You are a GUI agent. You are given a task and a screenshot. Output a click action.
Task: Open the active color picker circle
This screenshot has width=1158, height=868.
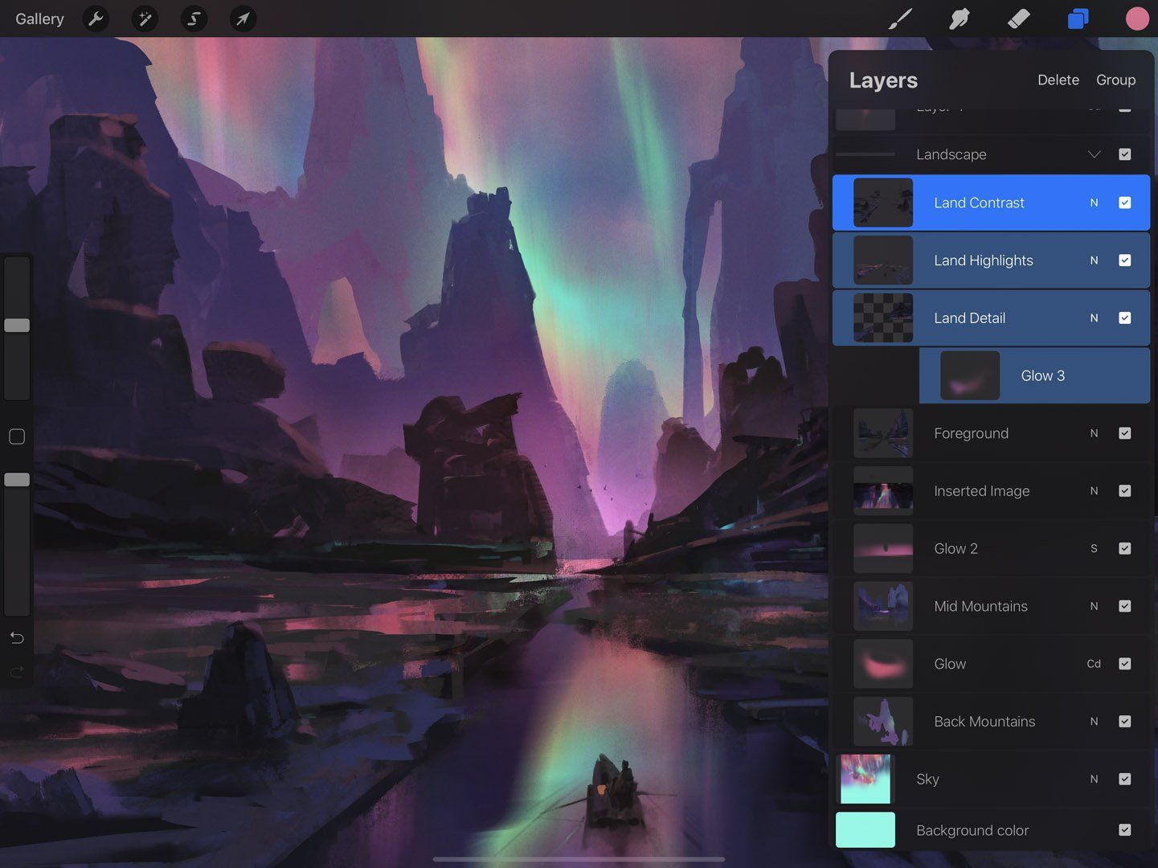[1136, 18]
